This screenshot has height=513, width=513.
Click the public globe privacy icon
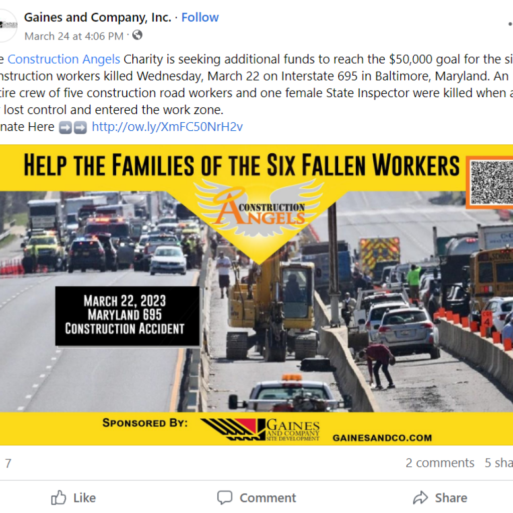click(x=137, y=35)
